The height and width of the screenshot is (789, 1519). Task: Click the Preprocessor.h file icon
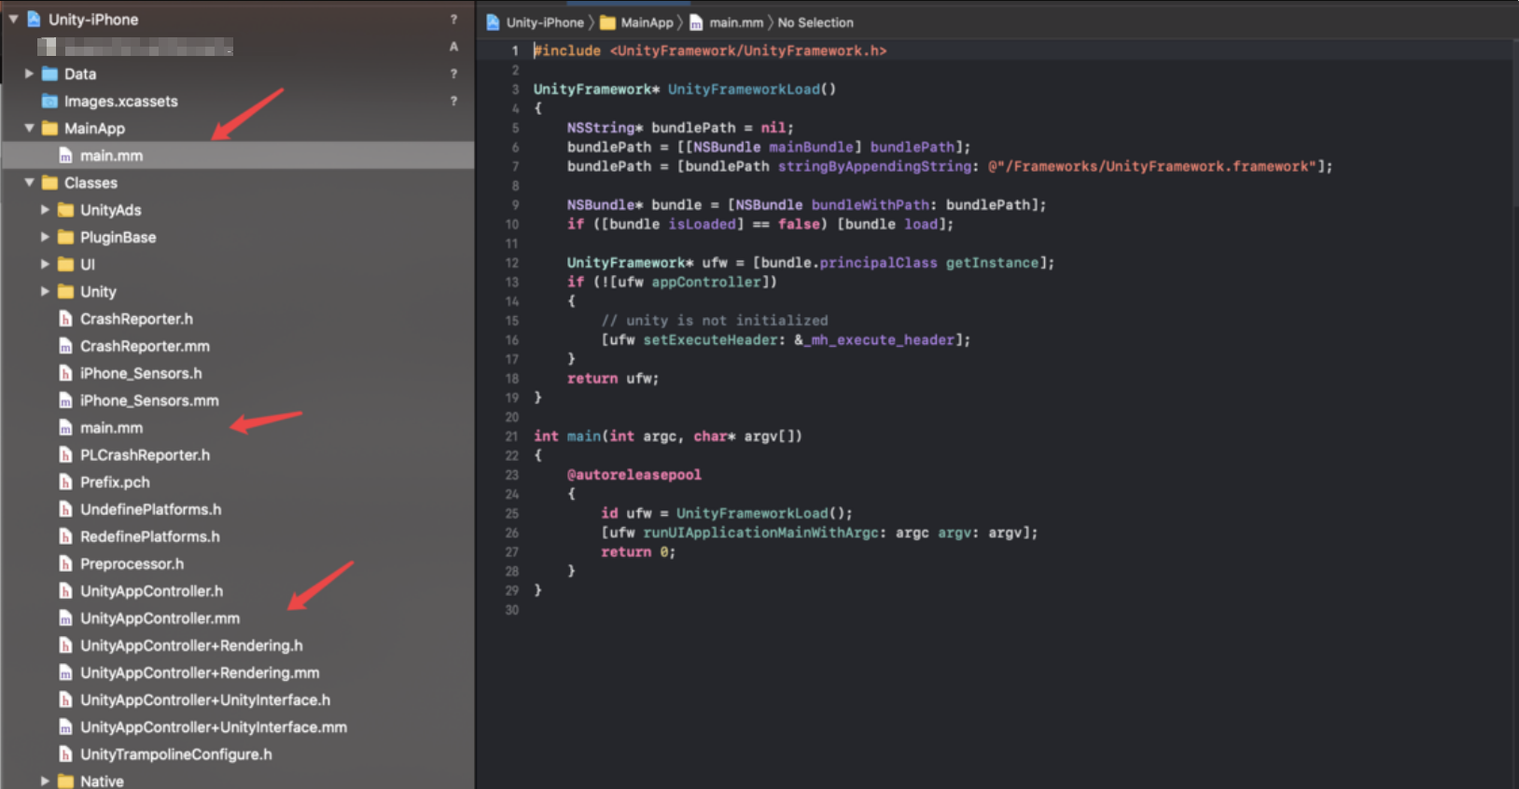(x=65, y=563)
